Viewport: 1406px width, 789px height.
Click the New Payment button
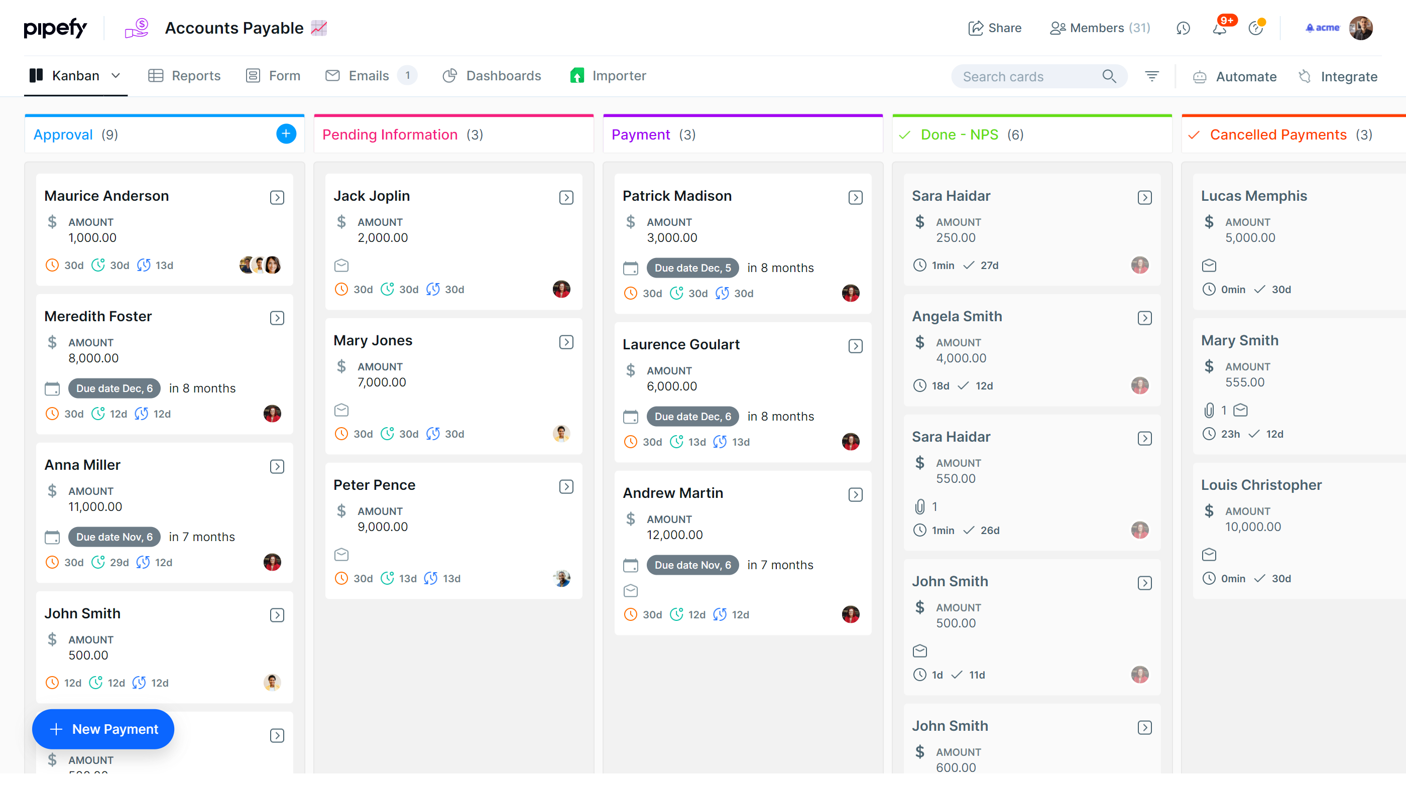point(103,729)
